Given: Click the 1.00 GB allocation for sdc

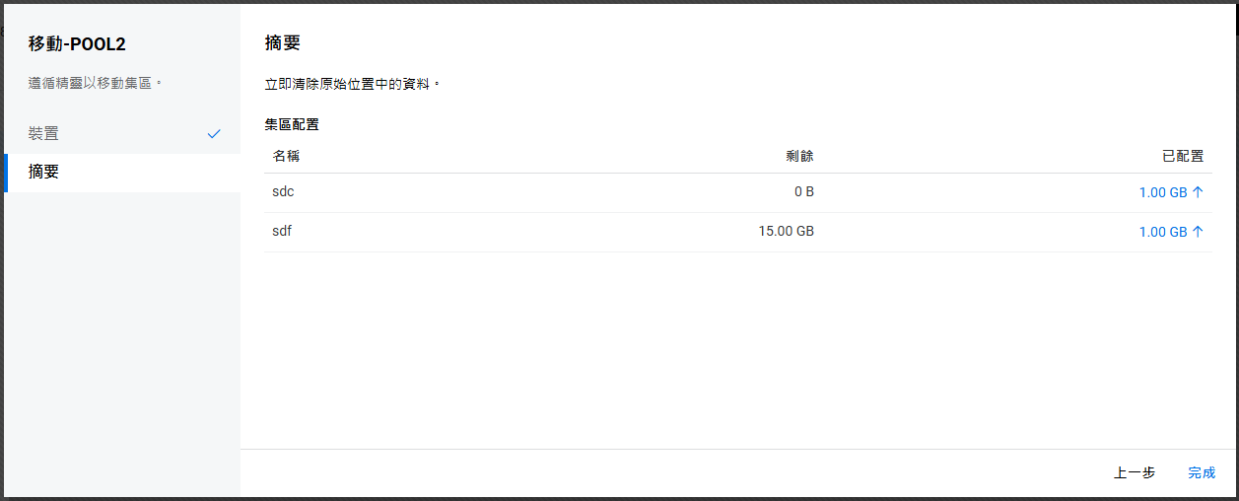Looking at the screenshot, I should (1163, 192).
